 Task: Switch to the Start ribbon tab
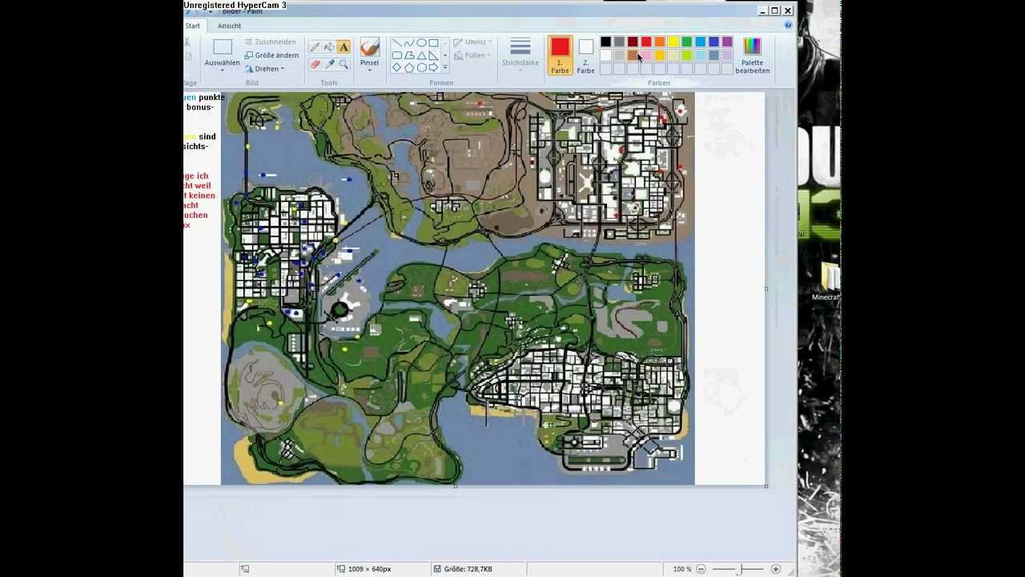tap(193, 26)
